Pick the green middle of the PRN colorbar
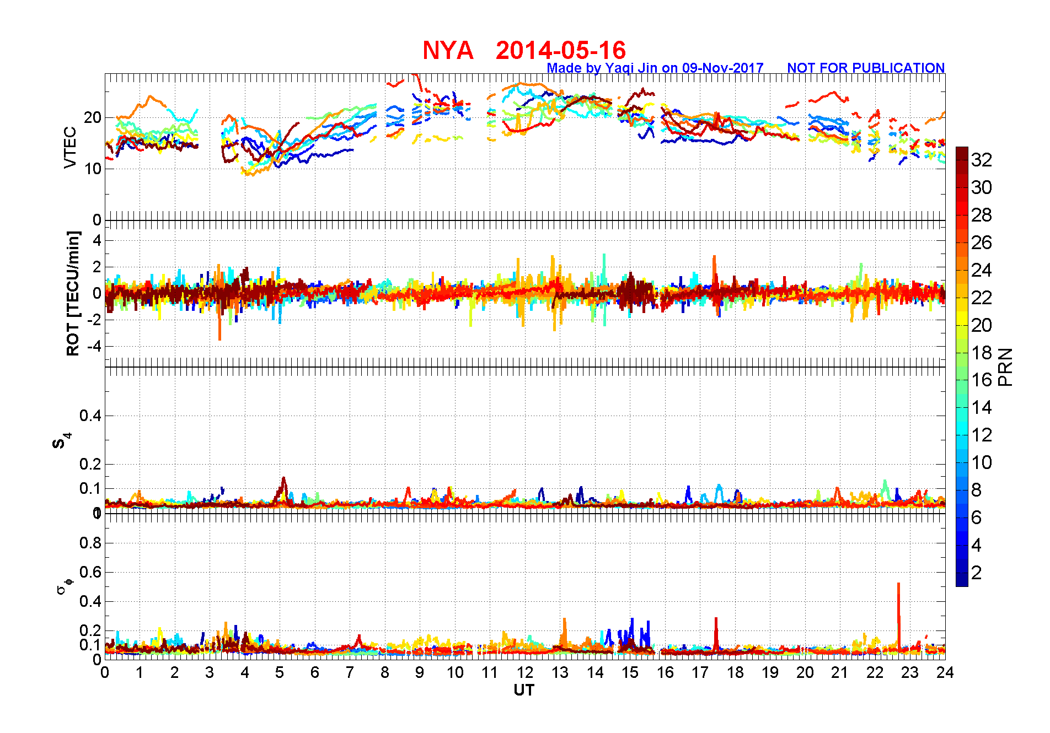 click(x=962, y=374)
